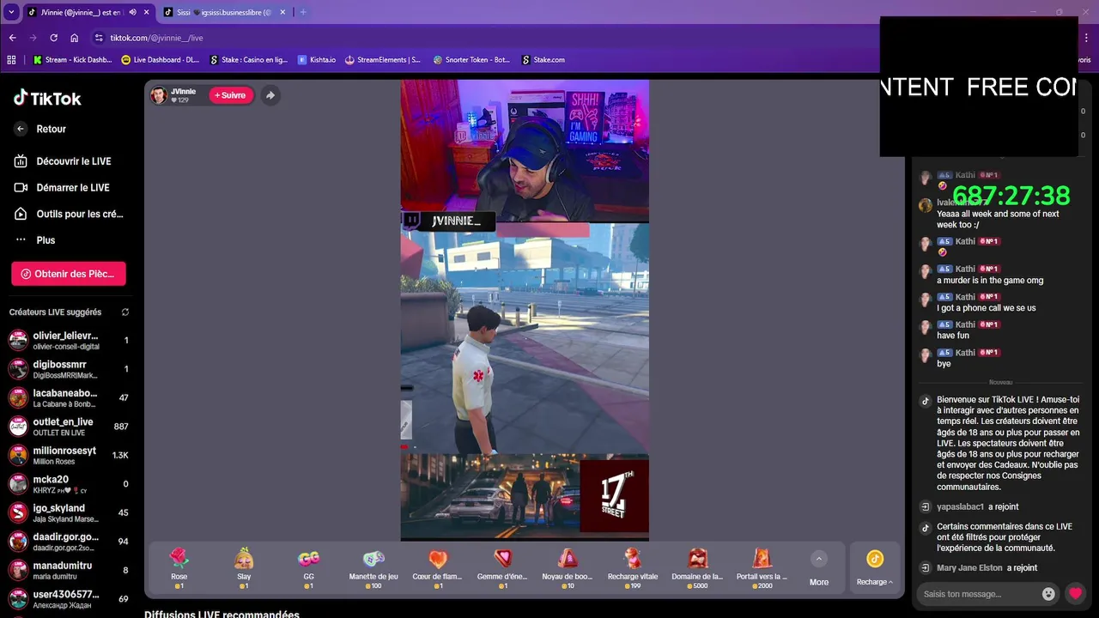Screen dimensions: 1099x618
Task: Click the address bar URL
Action: coord(156,38)
